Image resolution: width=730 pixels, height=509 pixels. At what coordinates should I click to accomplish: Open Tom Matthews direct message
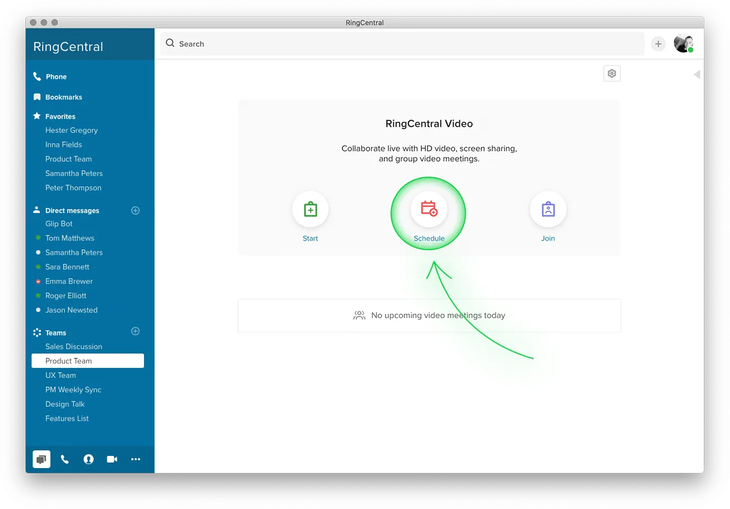(70, 238)
